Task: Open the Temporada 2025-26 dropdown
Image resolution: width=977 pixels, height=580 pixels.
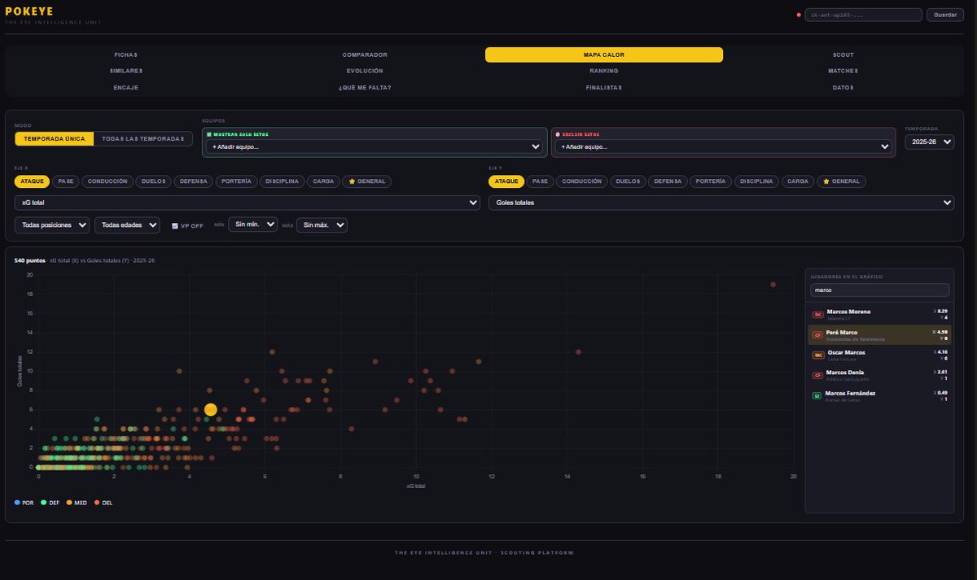Action: click(x=929, y=142)
